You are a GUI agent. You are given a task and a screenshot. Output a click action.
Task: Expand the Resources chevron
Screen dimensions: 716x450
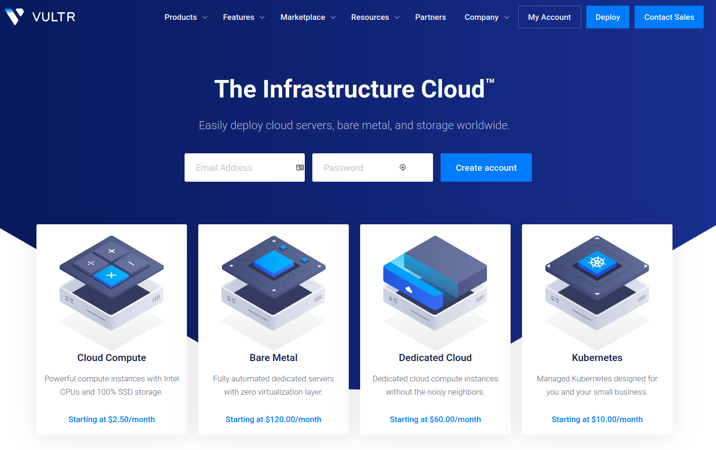click(397, 18)
